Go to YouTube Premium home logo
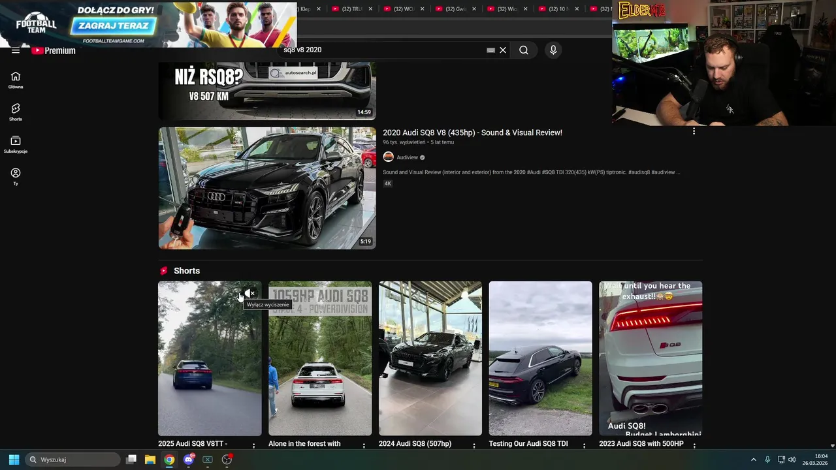 pyautogui.click(x=54, y=50)
